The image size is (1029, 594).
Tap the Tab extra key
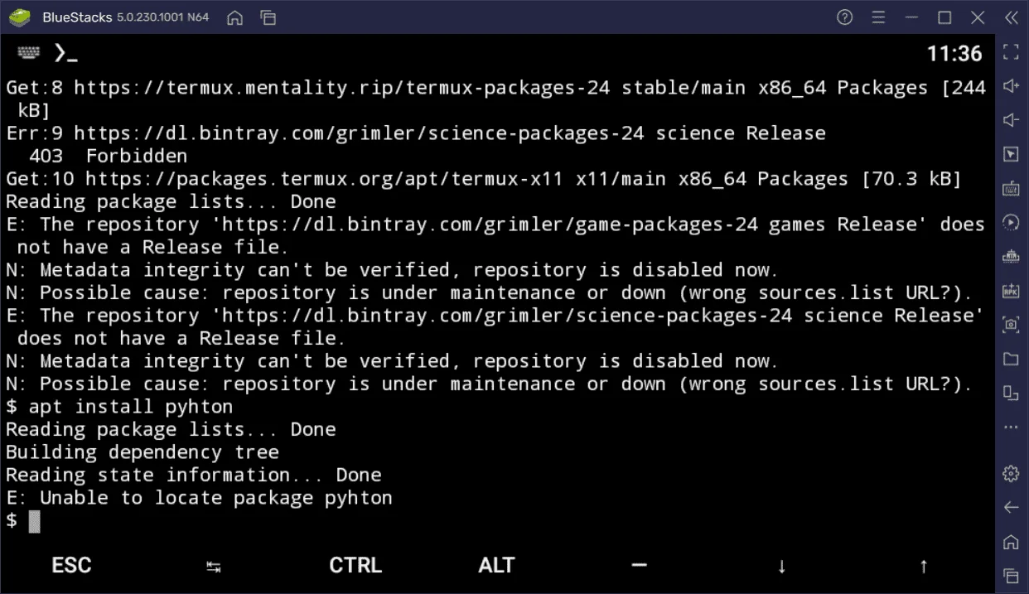click(x=214, y=567)
